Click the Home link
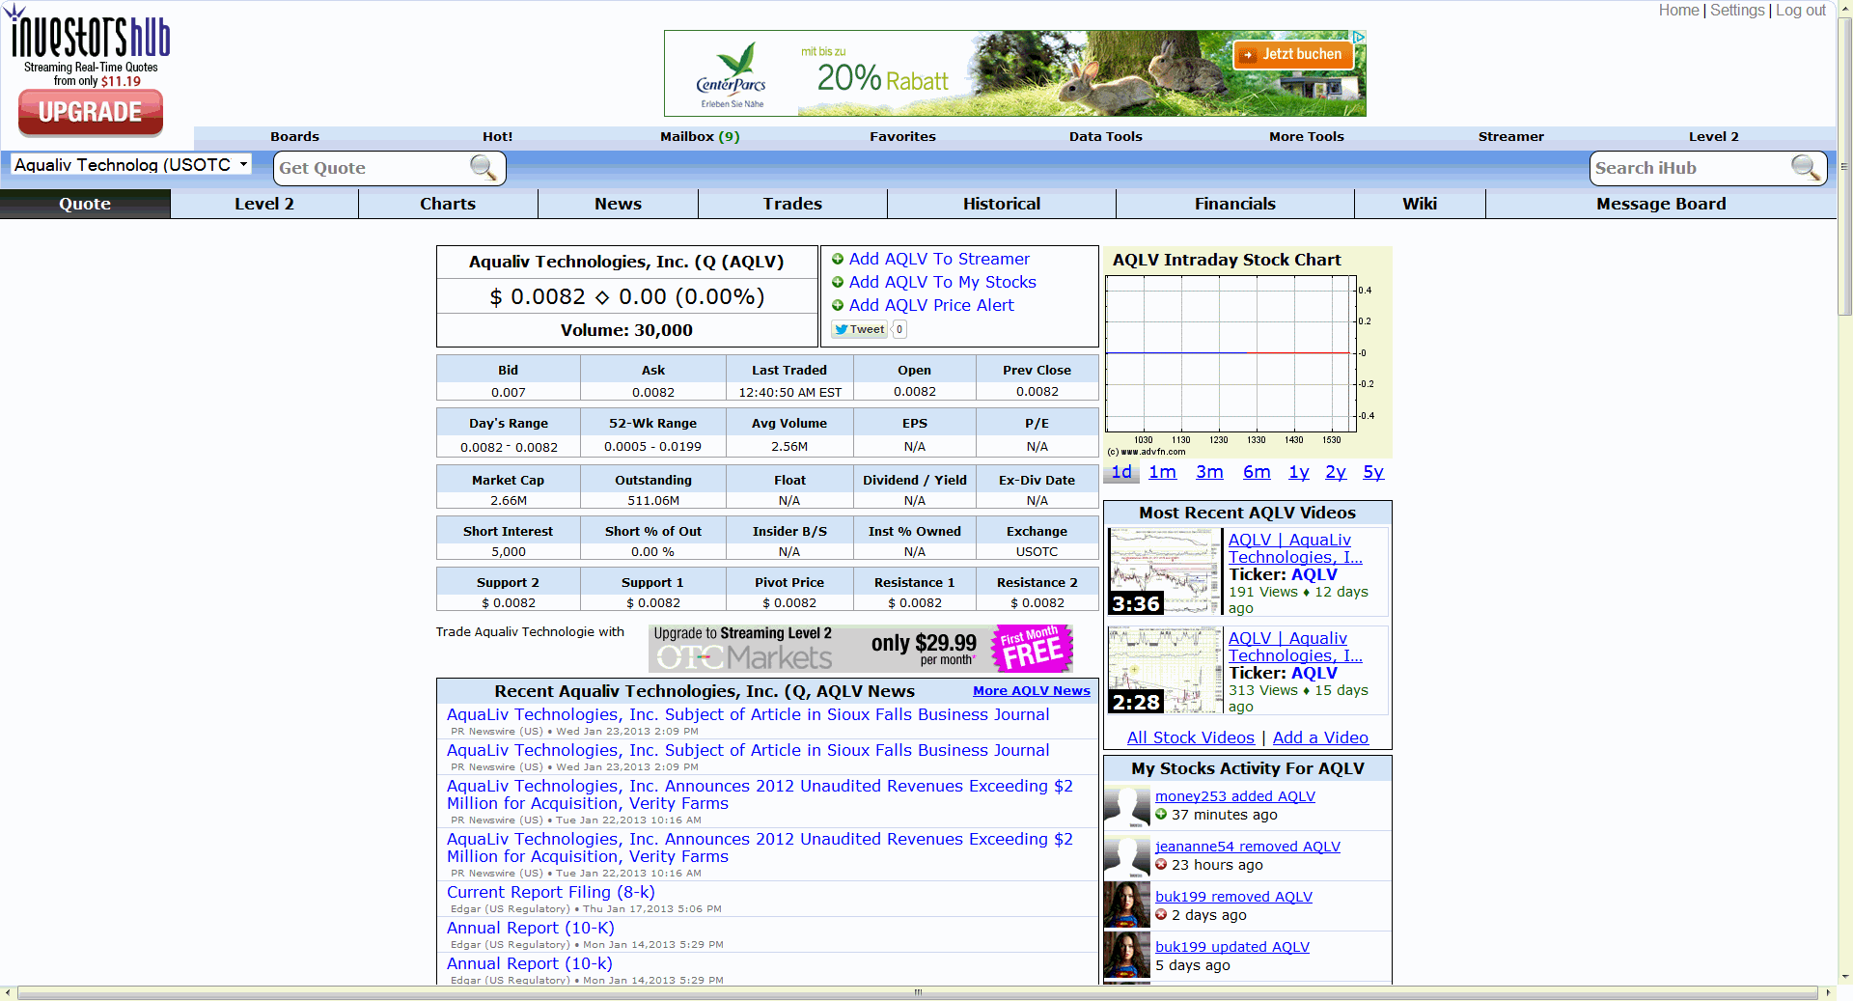This screenshot has width=1853, height=1001. [1679, 11]
